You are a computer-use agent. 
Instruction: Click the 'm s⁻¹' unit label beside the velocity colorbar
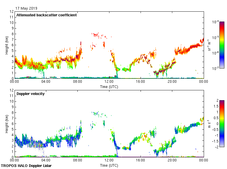coord(210,124)
